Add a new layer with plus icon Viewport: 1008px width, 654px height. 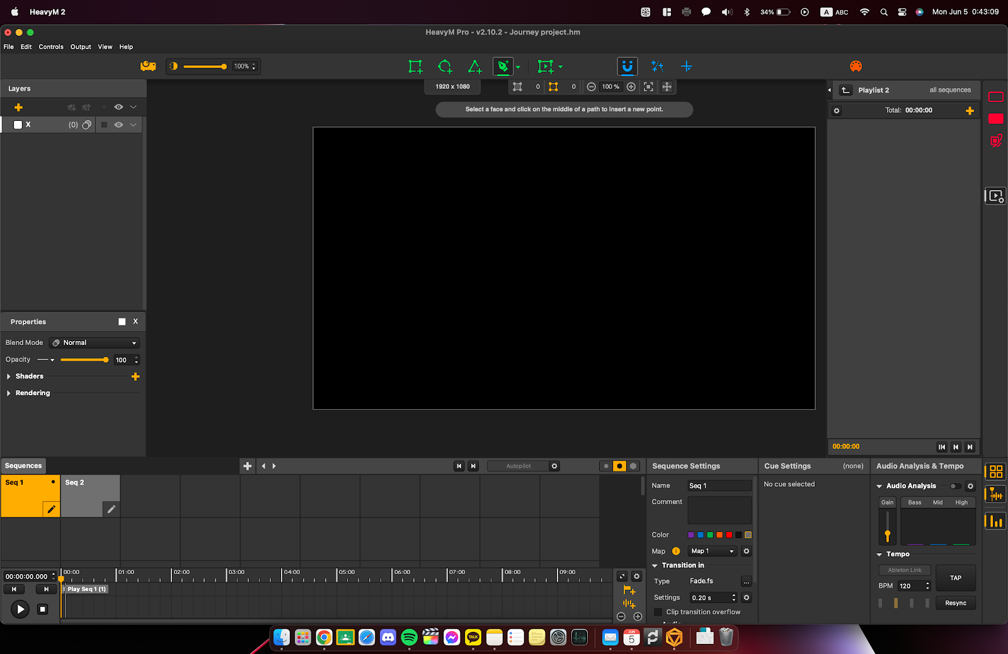(x=18, y=107)
